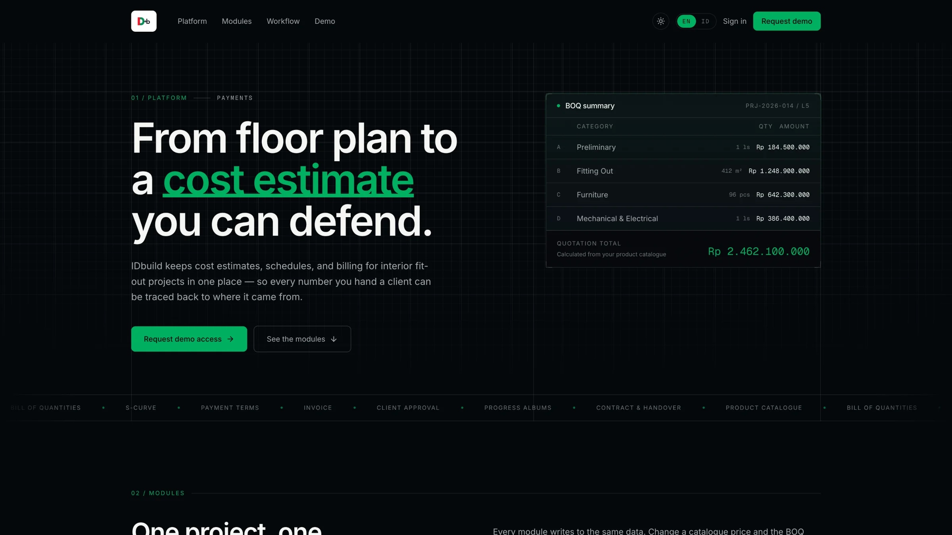Click the Request demo access button

(189, 339)
